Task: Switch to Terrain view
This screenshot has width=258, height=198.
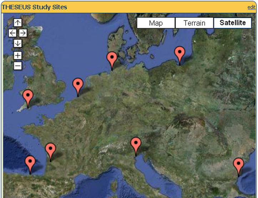Action: (194, 23)
